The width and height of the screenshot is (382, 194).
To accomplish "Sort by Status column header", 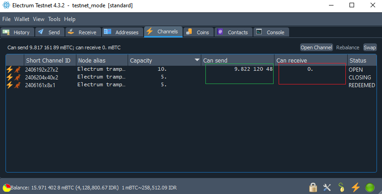I will pos(362,60).
